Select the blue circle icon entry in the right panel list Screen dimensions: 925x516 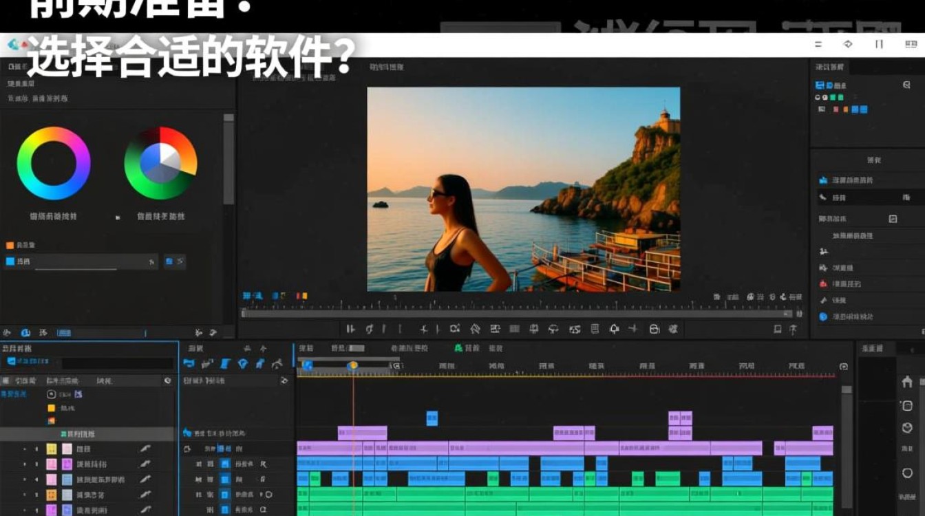pos(845,316)
